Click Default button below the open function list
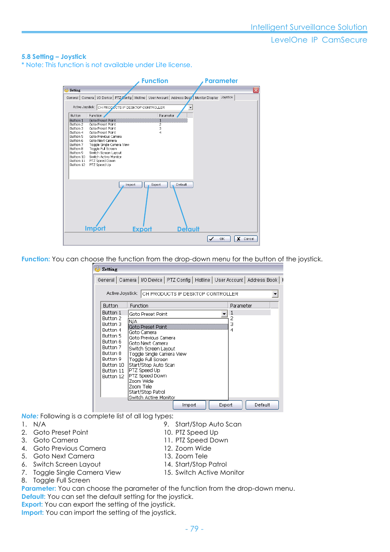The height and width of the screenshot is (552, 390). point(262,405)
